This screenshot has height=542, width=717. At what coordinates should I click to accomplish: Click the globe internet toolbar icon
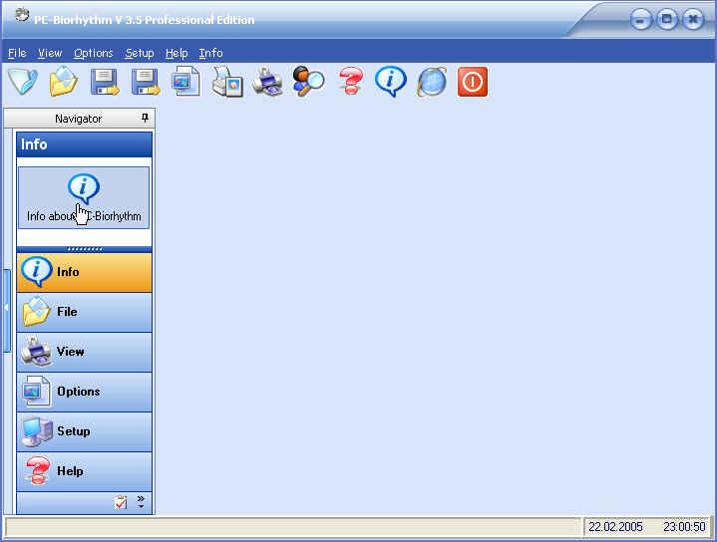tap(432, 82)
